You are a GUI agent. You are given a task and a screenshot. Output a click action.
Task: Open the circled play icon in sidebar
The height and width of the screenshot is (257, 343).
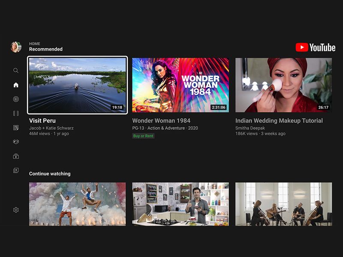point(16,99)
